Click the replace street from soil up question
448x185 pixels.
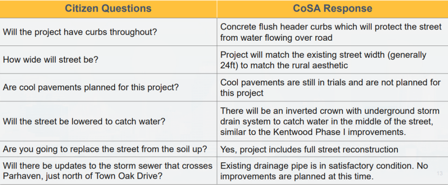[105, 149]
